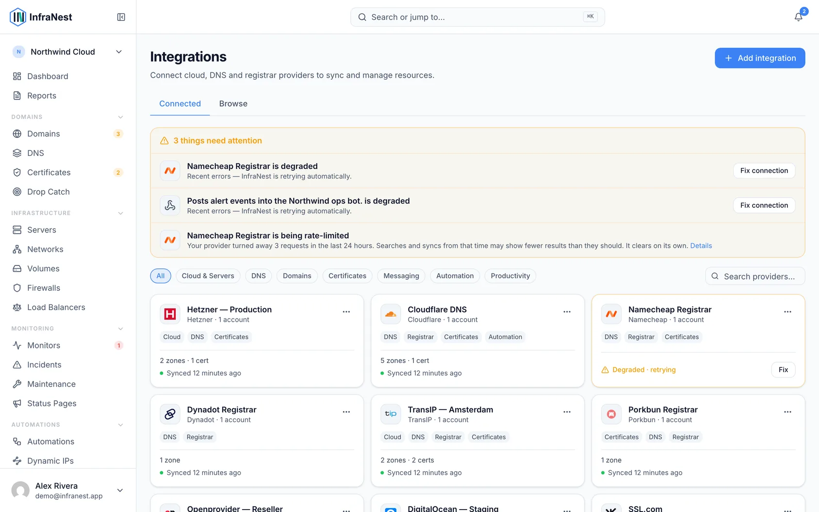Open Servers in the sidebar
The width and height of the screenshot is (819, 512).
[68, 230]
